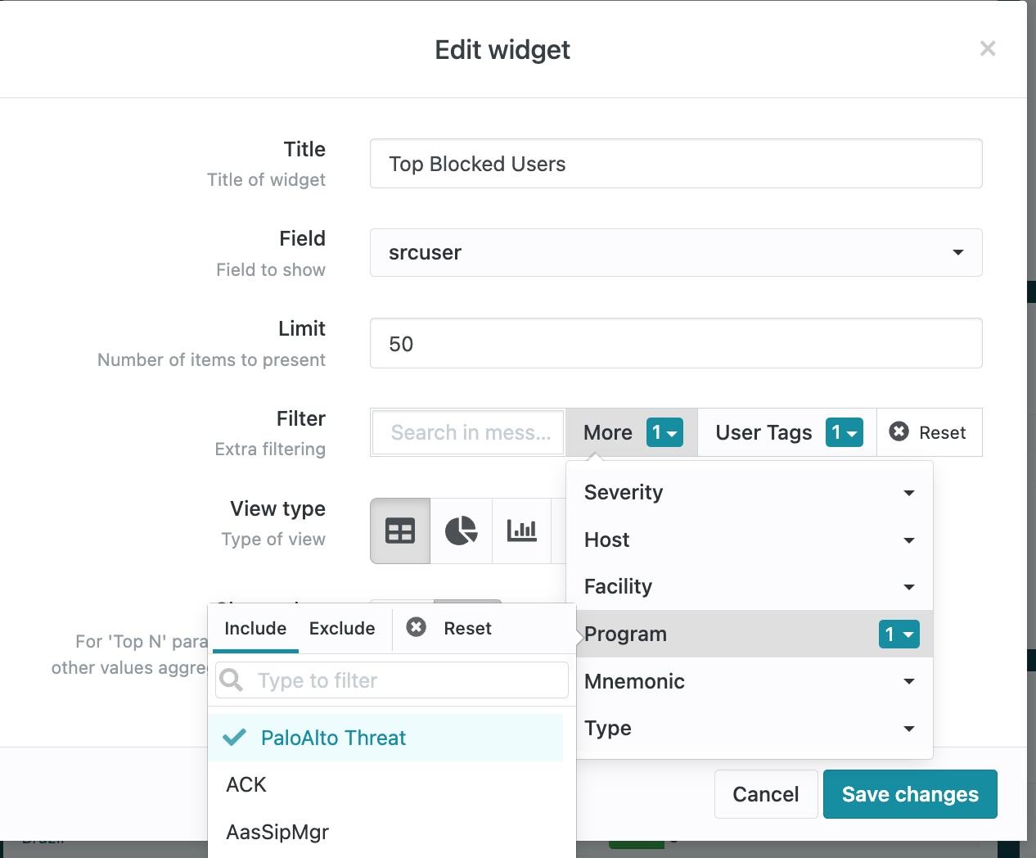The width and height of the screenshot is (1036, 858).
Task: Reset the extra filter using the X icon
Action: (x=898, y=431)
